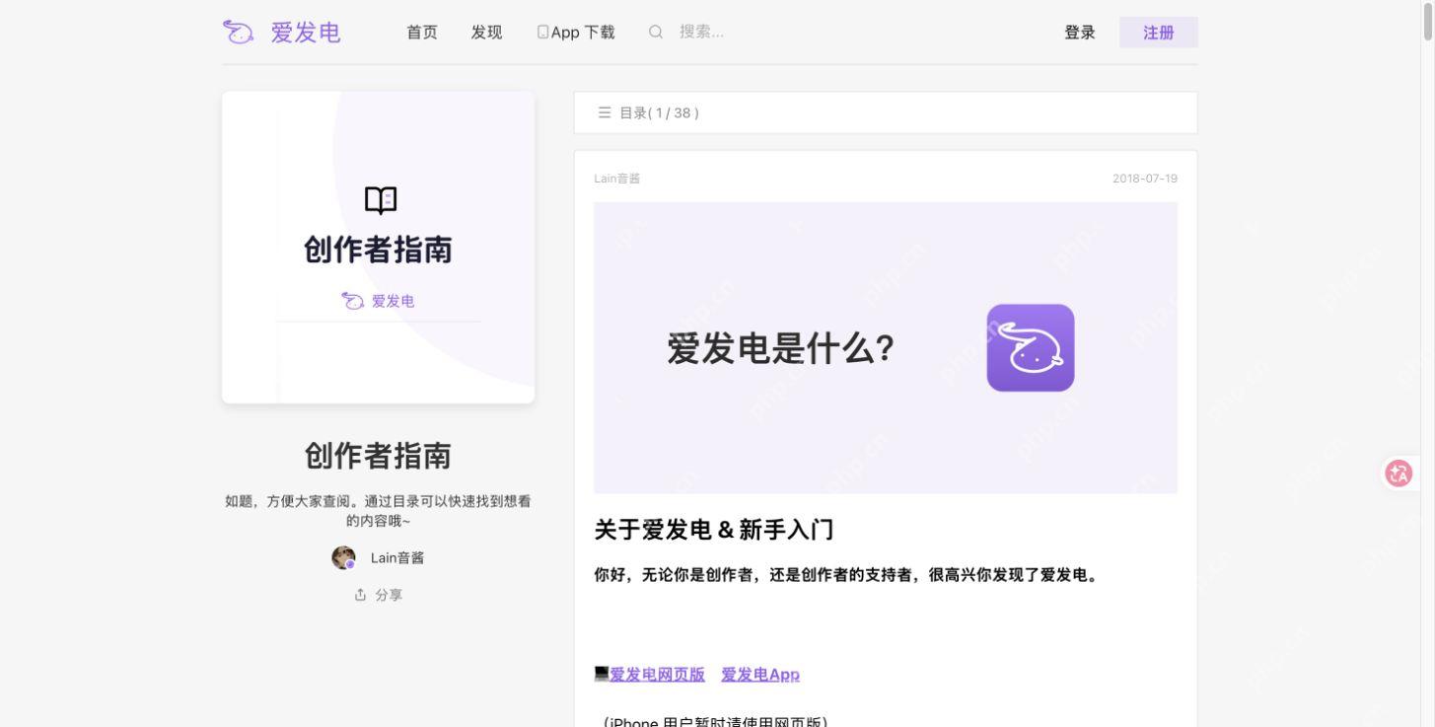This screenshot has width=1435, height=727.
Task: Click the heading 关于爱发电 & 新手入门
Action: [x=714, y=531]
